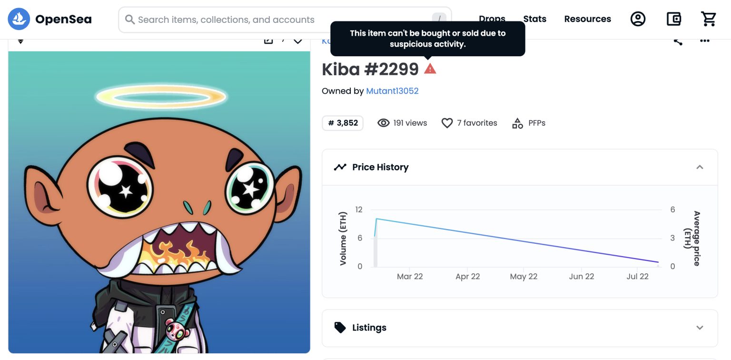Click the Kiba #2299 artwork image
This screenshot has width=731, height=360.
[159, 202]
